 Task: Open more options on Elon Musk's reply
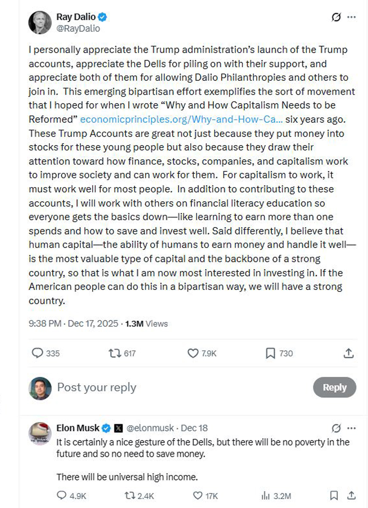pos(351,428)
